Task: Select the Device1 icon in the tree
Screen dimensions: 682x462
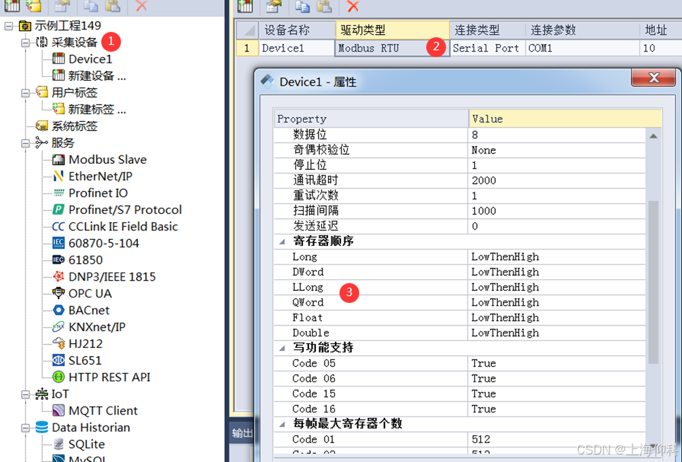Action: pos(58,58)
